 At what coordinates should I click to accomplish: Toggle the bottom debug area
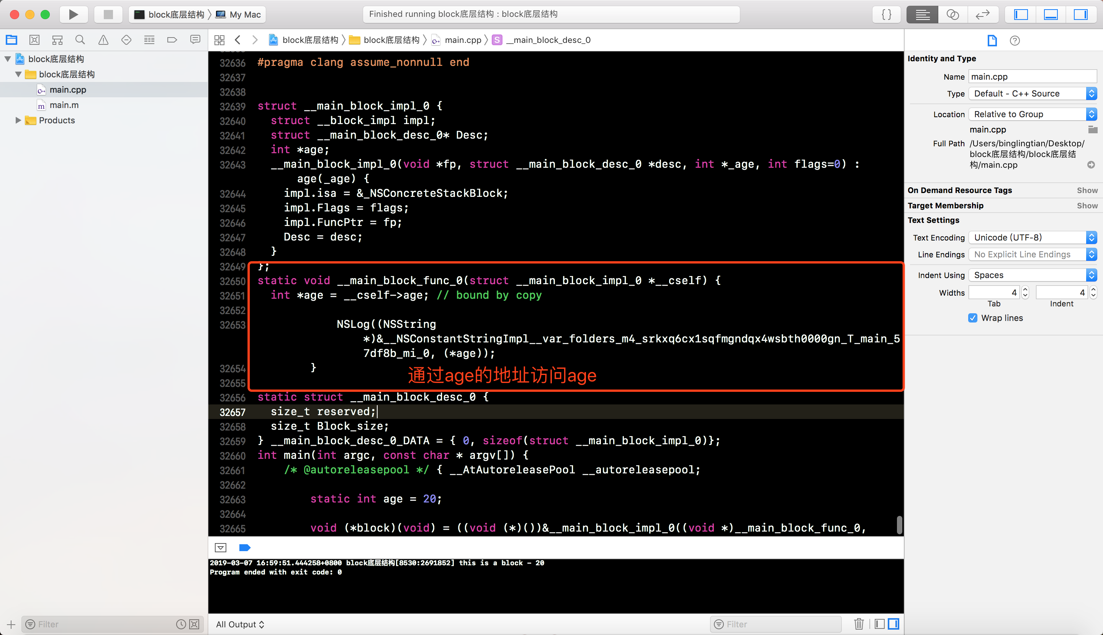(x=1051, y=15)
